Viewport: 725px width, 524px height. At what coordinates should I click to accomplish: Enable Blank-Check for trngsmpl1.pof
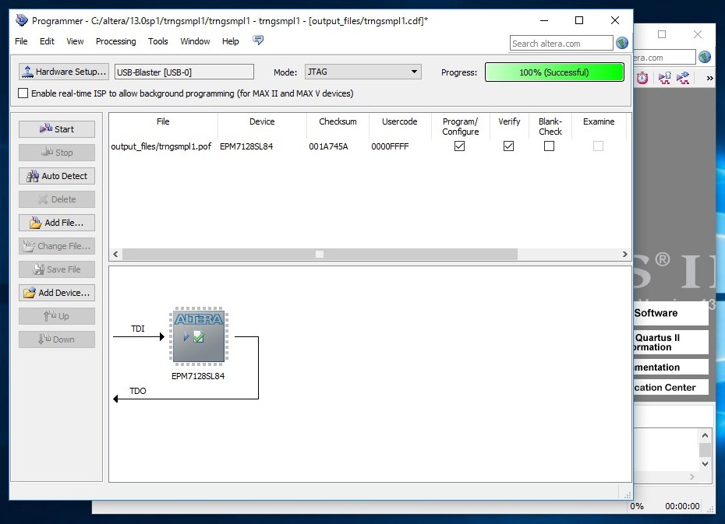tap(550, 146)
